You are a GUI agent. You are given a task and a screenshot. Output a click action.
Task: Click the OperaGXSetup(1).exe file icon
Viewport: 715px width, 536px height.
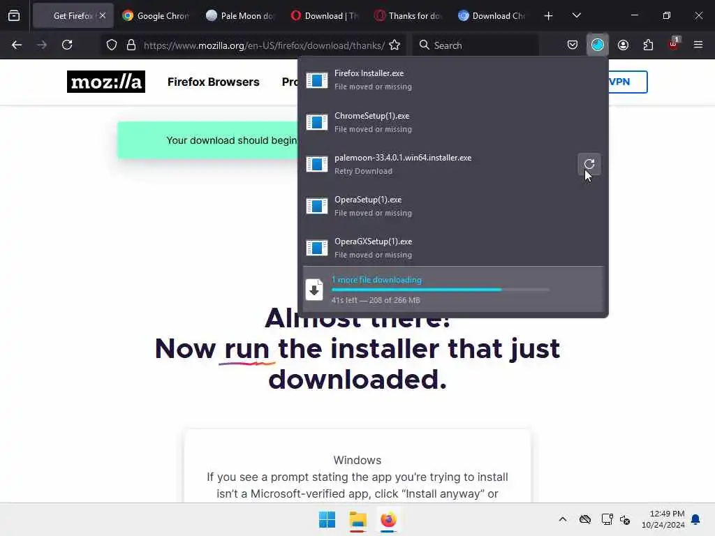point(316,248)
